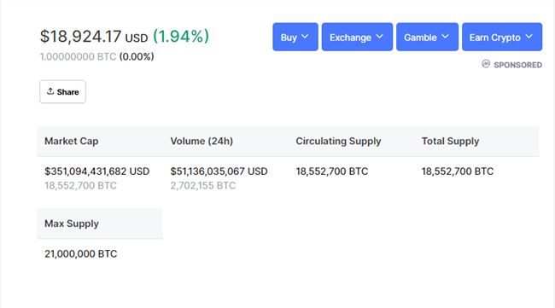Open the Gamble dropdown button
This screenshot has height=308, width=555.
[427, 37]
